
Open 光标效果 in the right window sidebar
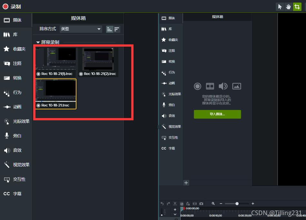click(x=171, y=94)
